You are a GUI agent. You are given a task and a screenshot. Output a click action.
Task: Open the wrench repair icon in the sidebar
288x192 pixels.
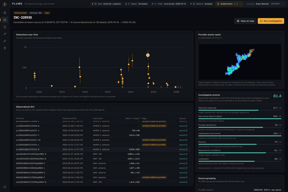click(x=5, y=34)
